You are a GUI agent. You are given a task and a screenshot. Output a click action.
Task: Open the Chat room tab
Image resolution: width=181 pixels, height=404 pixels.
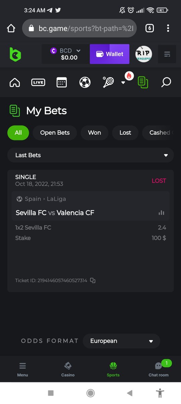tap(159, 369)
